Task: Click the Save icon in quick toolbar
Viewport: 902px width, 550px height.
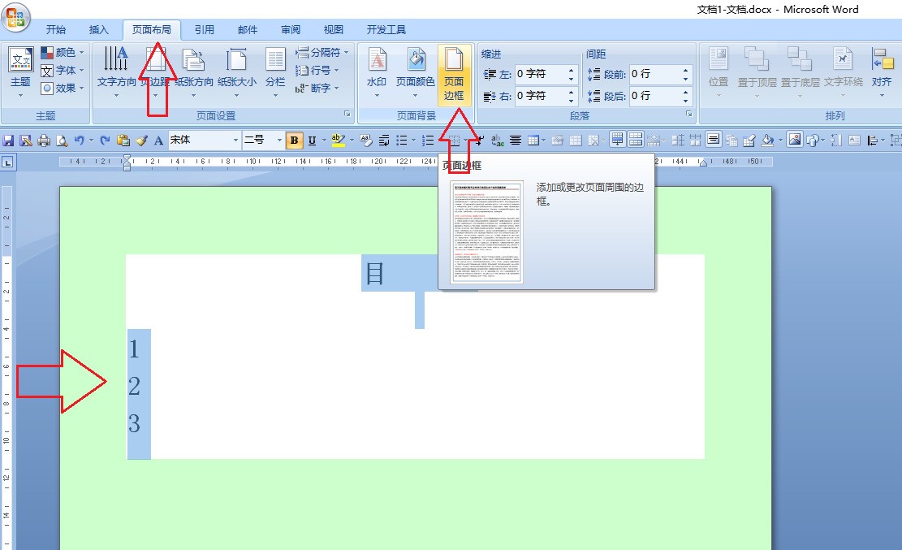Action: pyautogui.click(x=8, y=140)
